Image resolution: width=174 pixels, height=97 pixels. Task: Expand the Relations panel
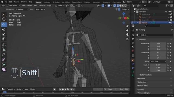point(141,78)
